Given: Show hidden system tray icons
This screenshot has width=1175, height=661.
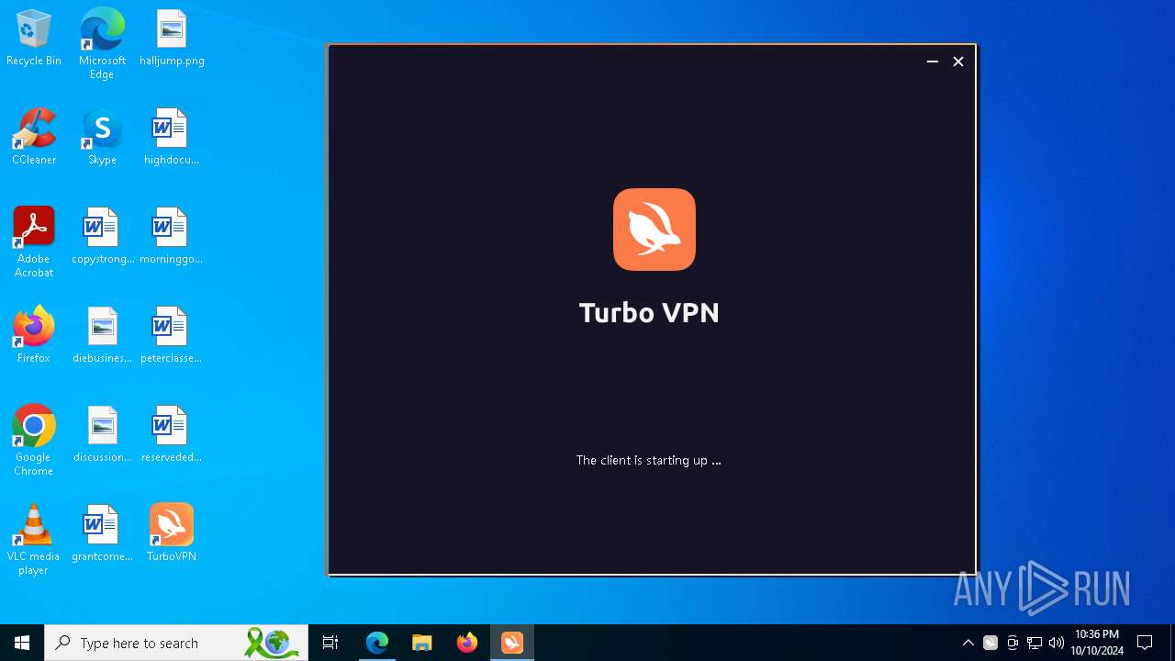Looking at the screenshot, I should click(968, 643).
